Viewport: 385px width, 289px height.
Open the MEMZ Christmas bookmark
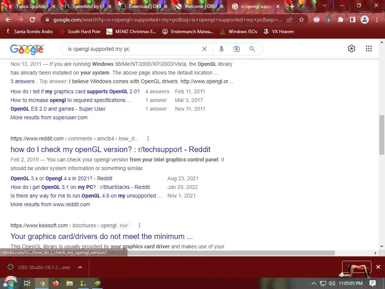[x=131, y=32]
